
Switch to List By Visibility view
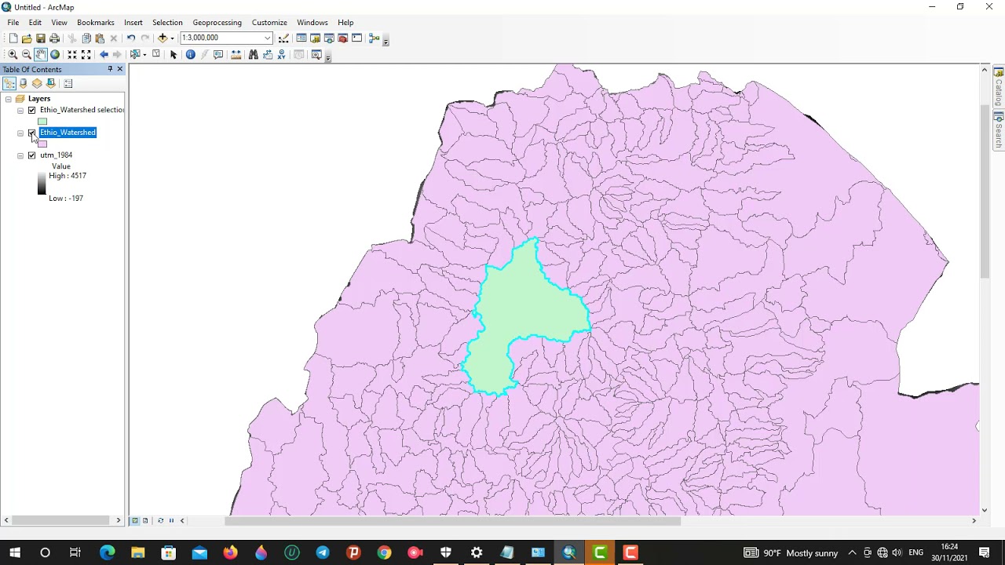point(37,83)
